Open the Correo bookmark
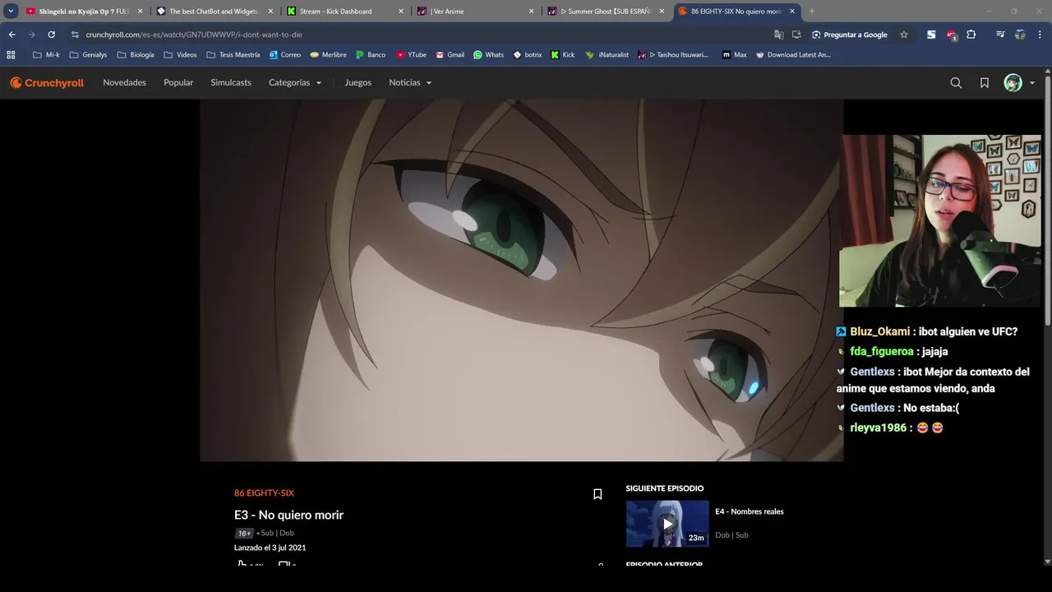 (x=285, y=55)
